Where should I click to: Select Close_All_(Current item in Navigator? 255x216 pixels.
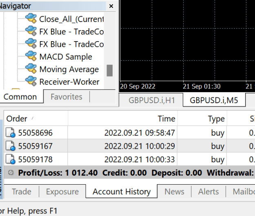tap(71, 19)
